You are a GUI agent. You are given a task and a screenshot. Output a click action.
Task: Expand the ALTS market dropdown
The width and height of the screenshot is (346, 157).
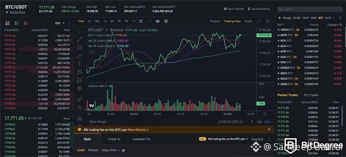click(x=329, y=18)
